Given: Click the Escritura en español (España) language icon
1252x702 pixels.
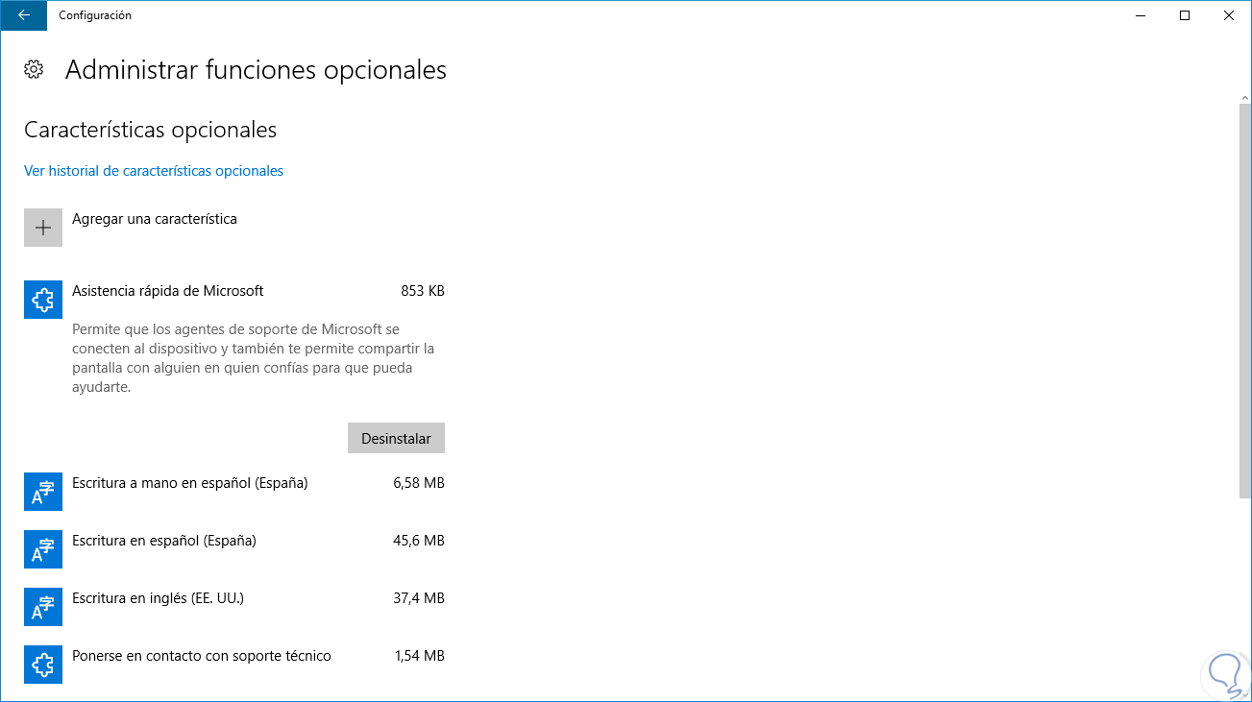Looking at the screenshot, I should click(43, 549).
